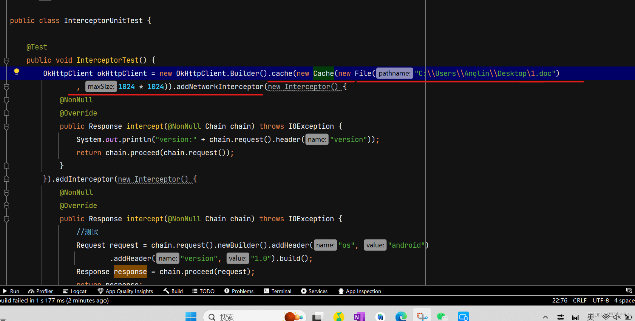Open the 4 spaces indent settings
Screen dimensions: 635x321
coord(624,301)
